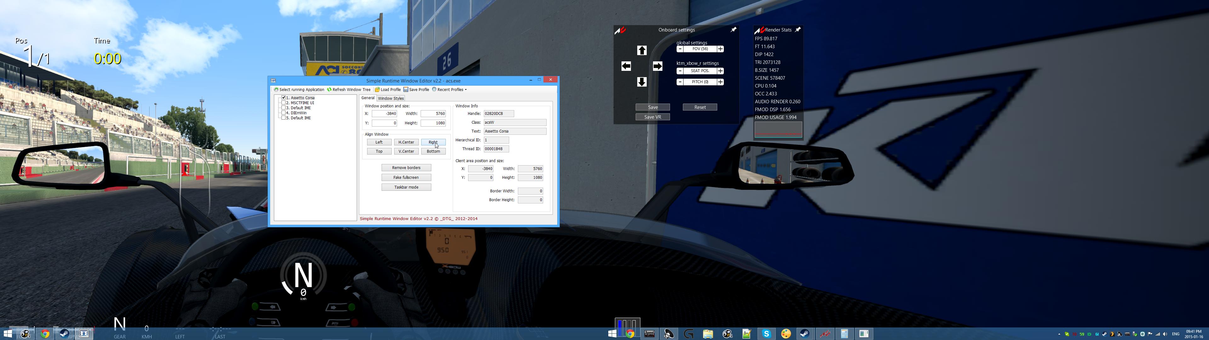The image size is (1209, 340).
Task: Click the Fake fullscreen button
Action: click(x=406, y=178)
